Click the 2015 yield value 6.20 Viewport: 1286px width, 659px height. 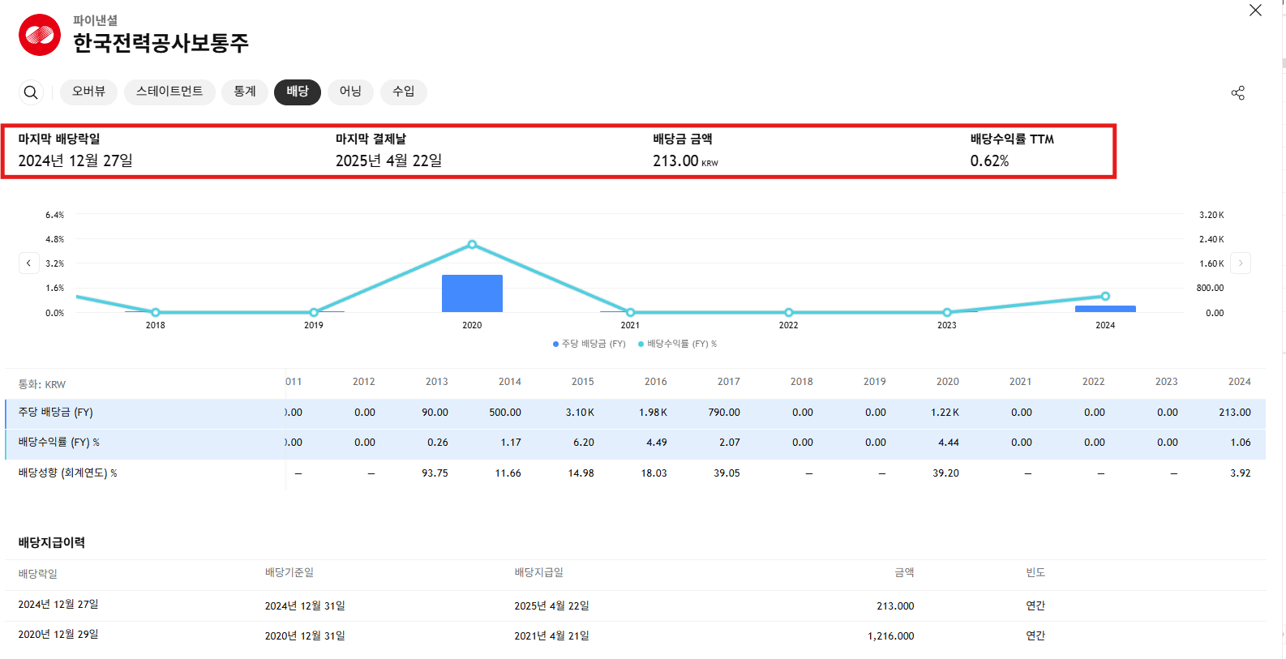tap(584, 443)
